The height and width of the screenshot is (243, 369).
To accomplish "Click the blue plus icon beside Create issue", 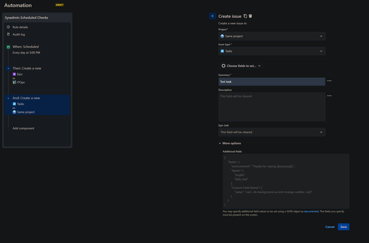I will [x=212, y=16].
